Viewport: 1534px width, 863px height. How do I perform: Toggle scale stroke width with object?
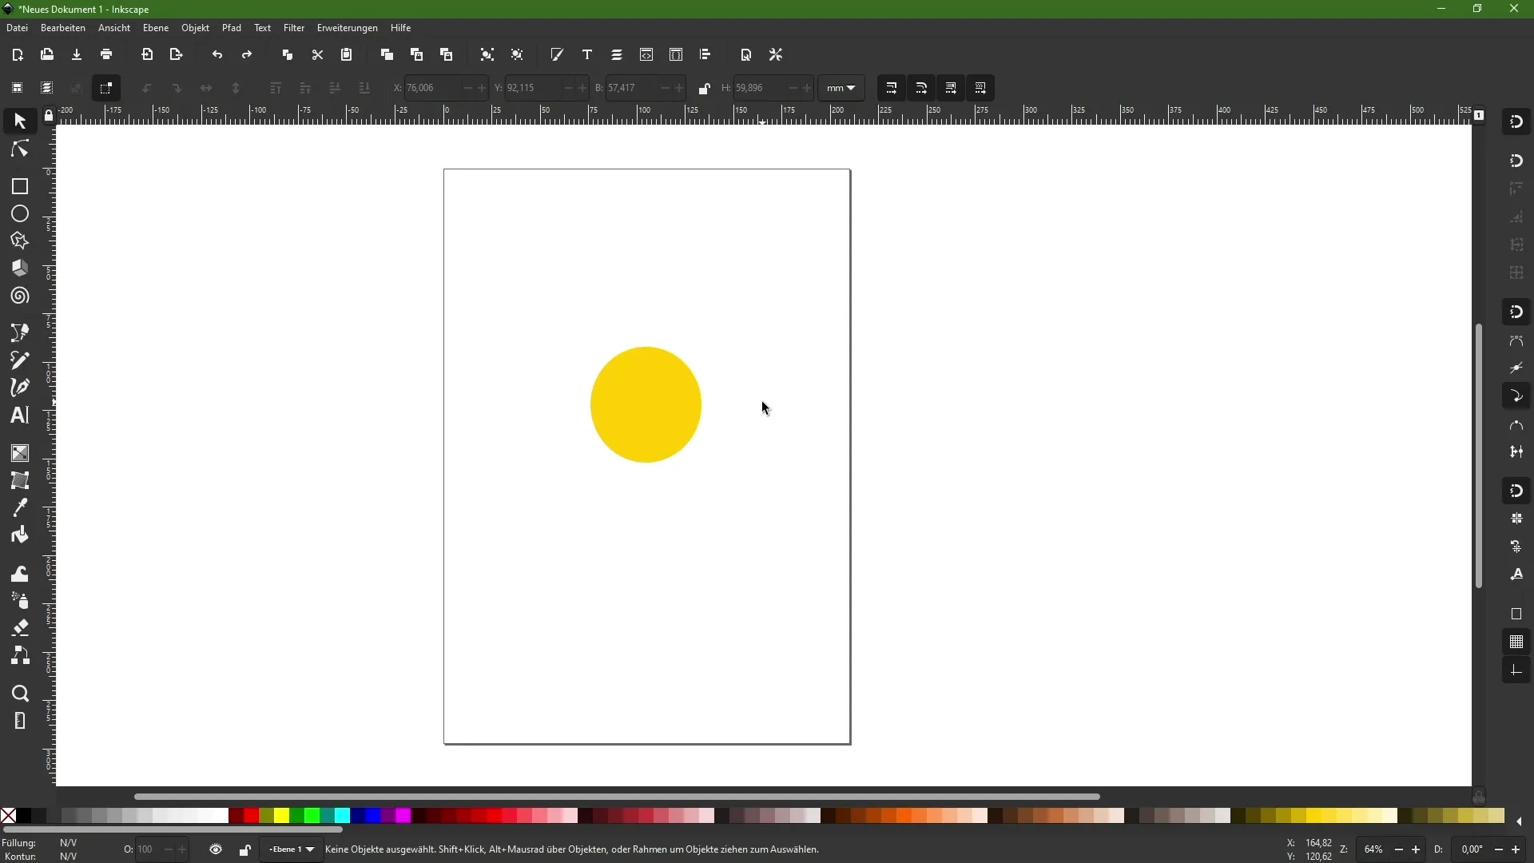892,88
